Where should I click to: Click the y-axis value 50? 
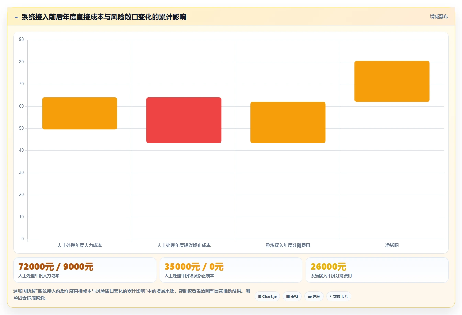[21, 128]
